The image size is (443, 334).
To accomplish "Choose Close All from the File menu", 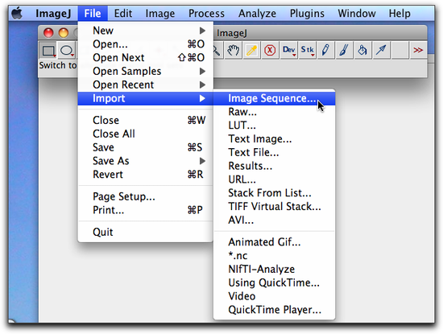I will coord(146,134).
